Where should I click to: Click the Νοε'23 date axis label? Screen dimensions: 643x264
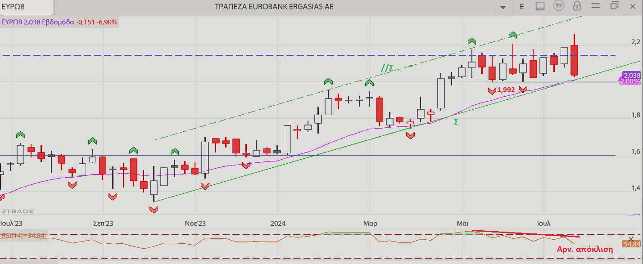pyautogui.click(x=195, y=223)
